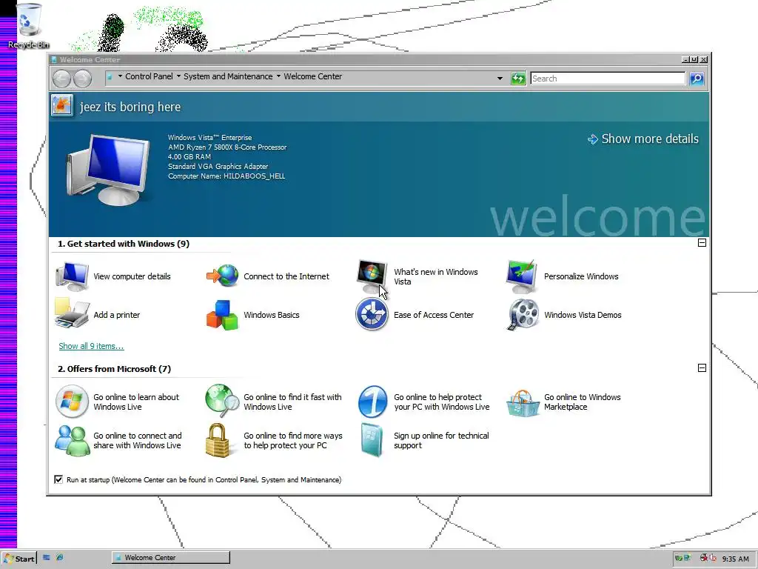The width and height of the screenshot is (758, 569).
Task: Click the 4.00 GB RAM text
Action: (189, 157)
